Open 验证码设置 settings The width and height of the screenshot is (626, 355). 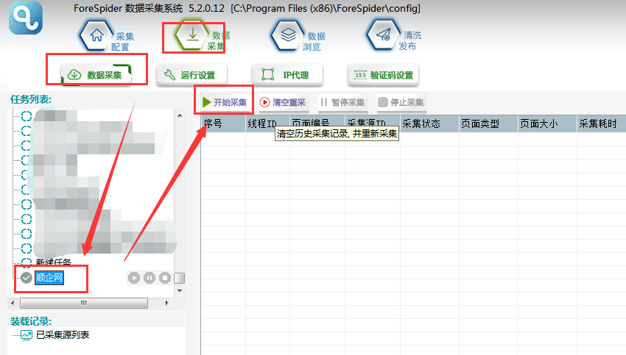pos(383,75)
